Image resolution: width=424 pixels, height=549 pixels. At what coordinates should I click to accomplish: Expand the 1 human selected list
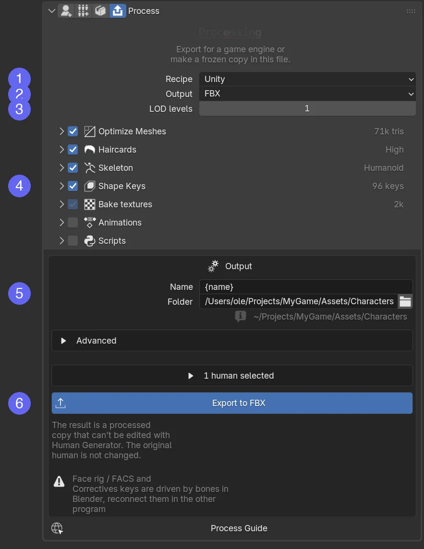point(232,376)
